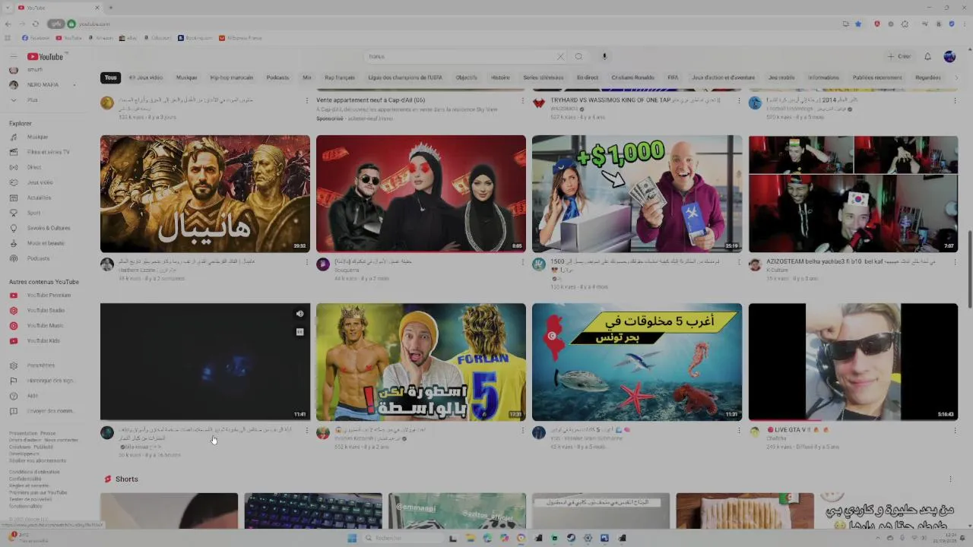973x547 pixels.
Task: Select the Rap français chip
Action: click(x=340, y=77)
